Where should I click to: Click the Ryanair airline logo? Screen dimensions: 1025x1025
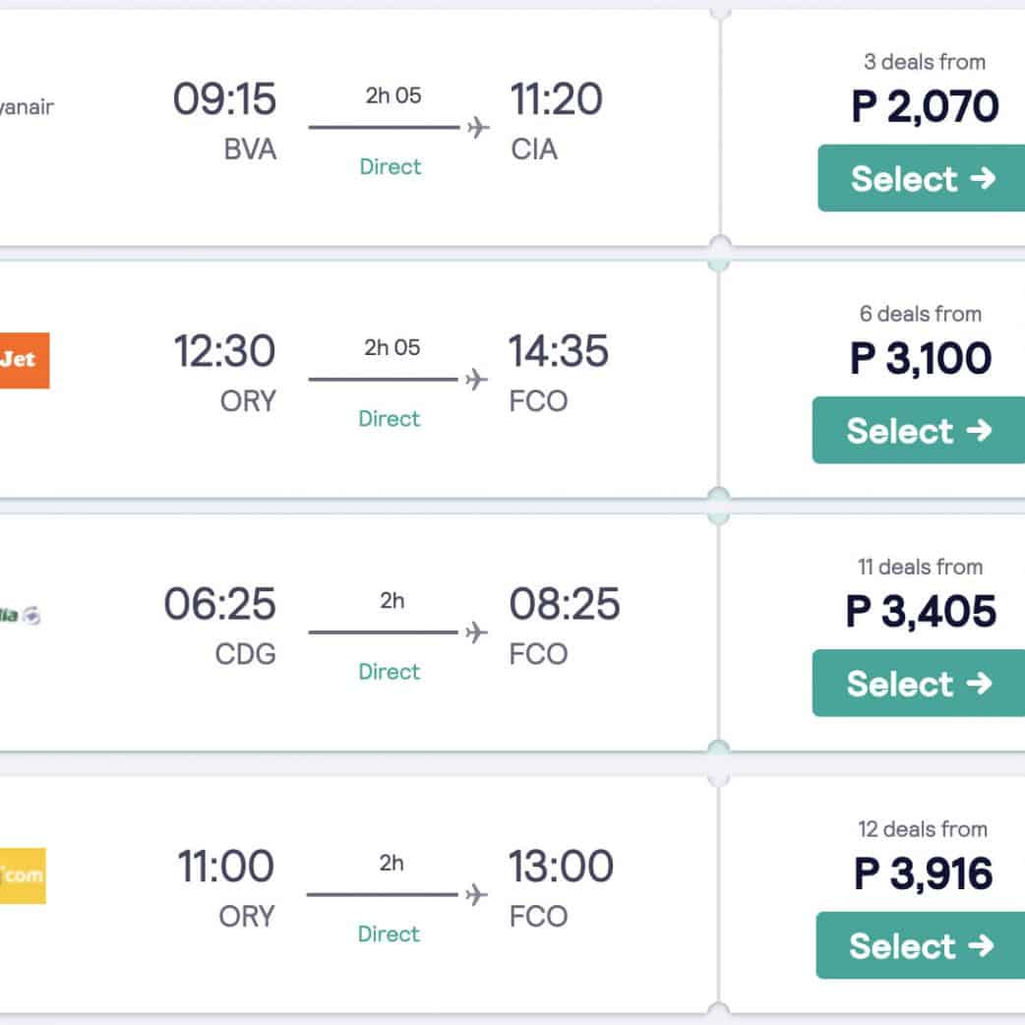point(27,107)
